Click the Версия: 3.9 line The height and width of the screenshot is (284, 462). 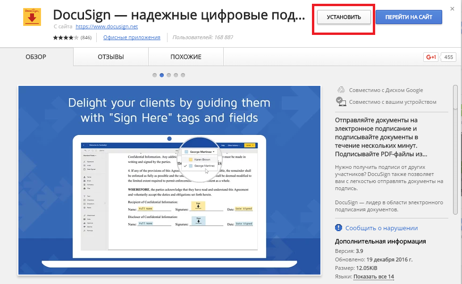click(349, 251)
